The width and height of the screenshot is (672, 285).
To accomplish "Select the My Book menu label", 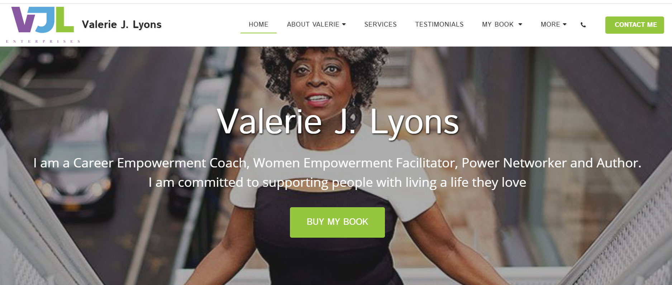I will click(x=498, y=24).
